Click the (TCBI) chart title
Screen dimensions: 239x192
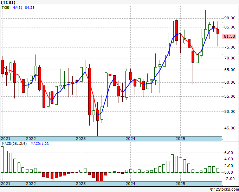point(8,2)
